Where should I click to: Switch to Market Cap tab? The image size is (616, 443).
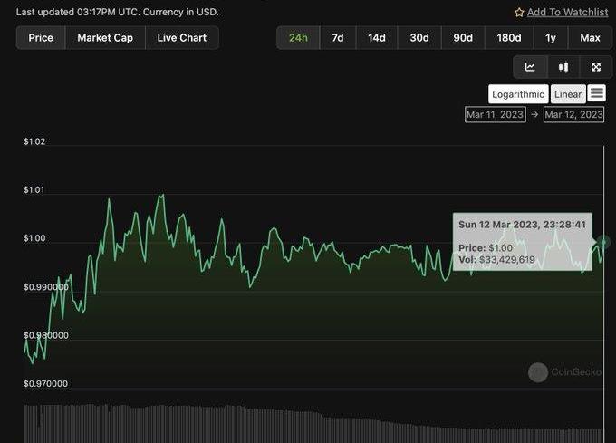pyautogui.click(x=105, y=38)
